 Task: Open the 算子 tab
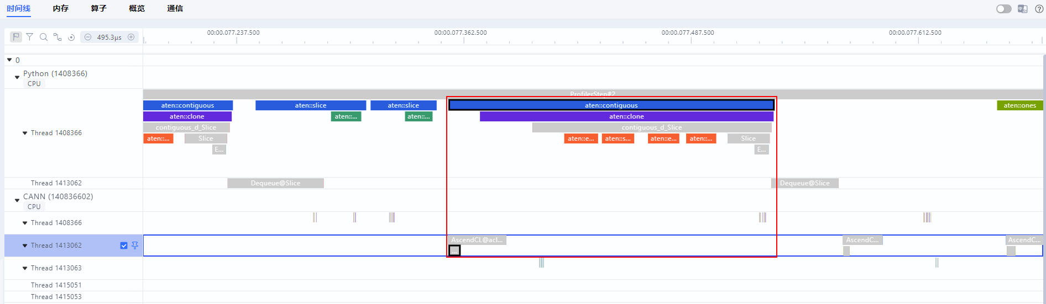[x=99, y=8]
